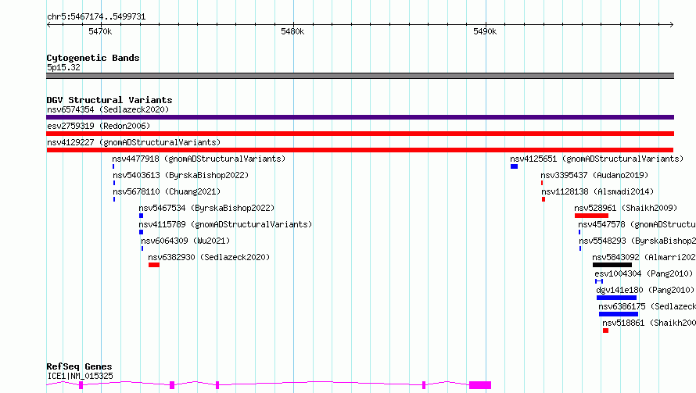Viewport: 696px width, 393px height.
Task: Click blue glyph under nsv4115789
Action: coord(141,232)
